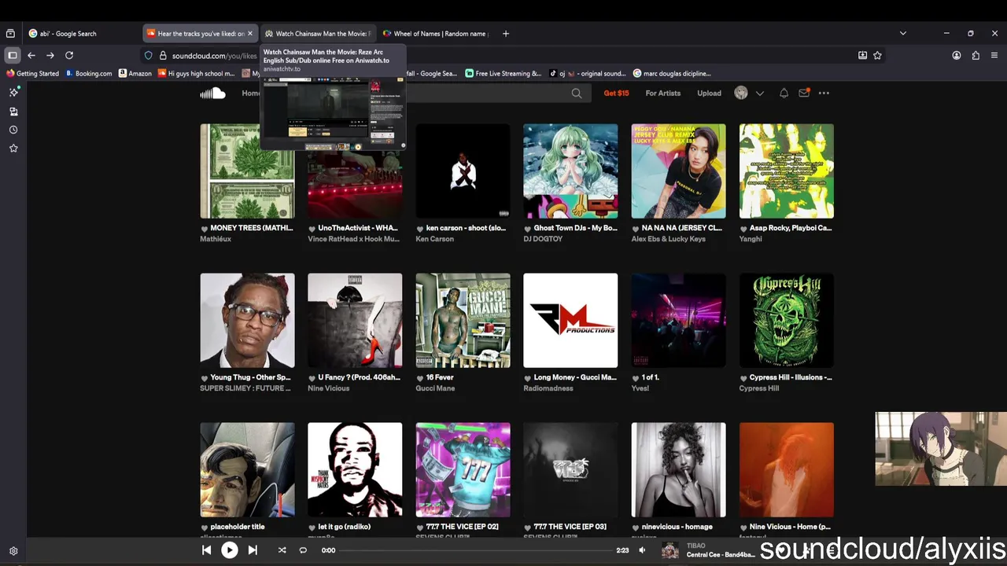
Task: Open the Ken Carson artist link
Action: (x=435, y=239)
